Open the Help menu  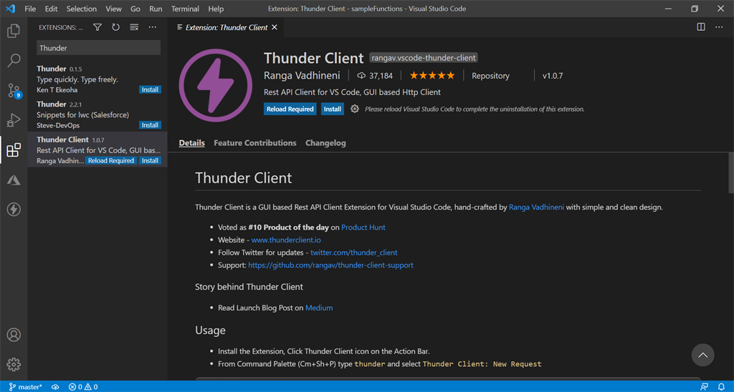[x=216, y=9]
